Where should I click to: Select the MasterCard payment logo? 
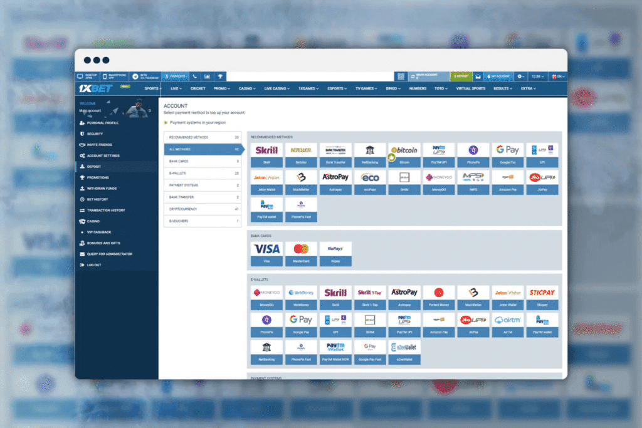pyautogui.click(x=301, y=249)
